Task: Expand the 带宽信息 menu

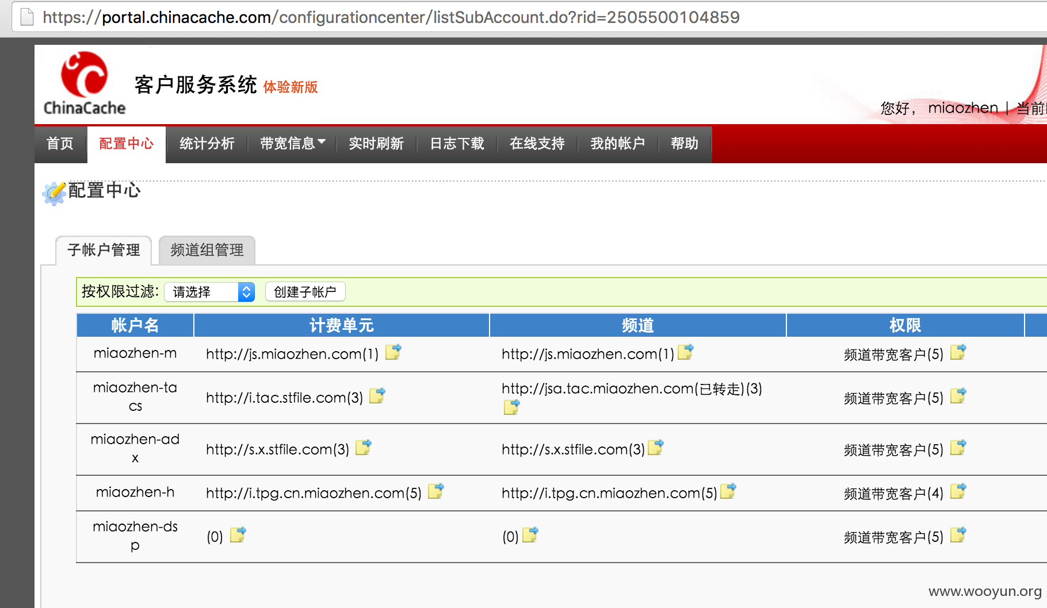Action: coord(293,143)
